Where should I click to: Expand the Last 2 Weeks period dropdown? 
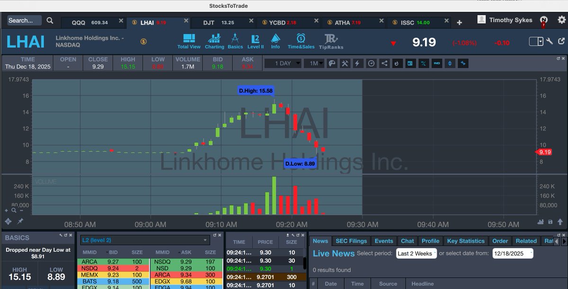tap(416, 253)
